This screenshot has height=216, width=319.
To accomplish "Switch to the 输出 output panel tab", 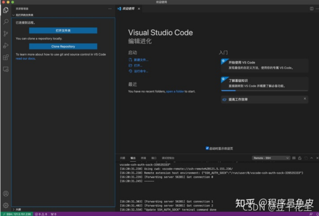I will tap(133, 158).
